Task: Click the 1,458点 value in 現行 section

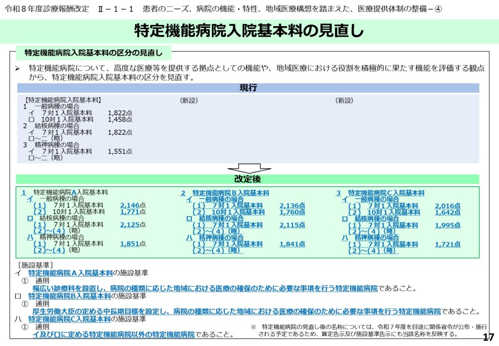Action: click(x=120, y=119)
